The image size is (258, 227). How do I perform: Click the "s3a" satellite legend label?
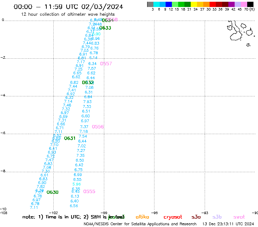pyautogui.click(x=196, y=217)
